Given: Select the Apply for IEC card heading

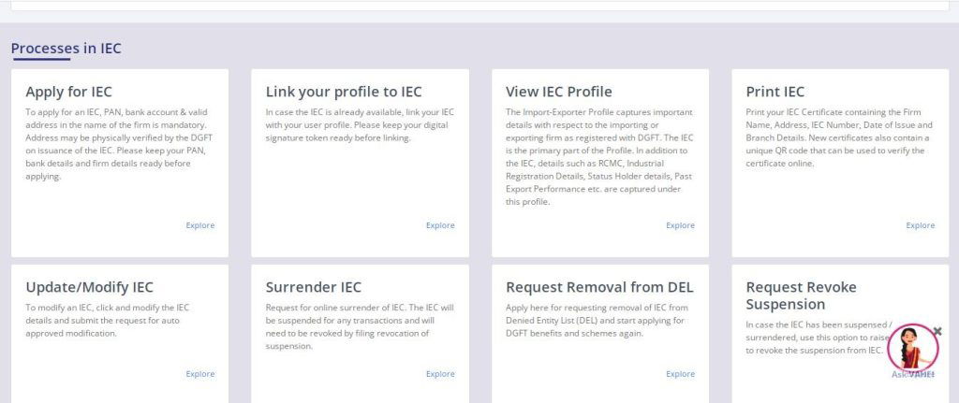Looking at the screenshot, I should point(68,92).
